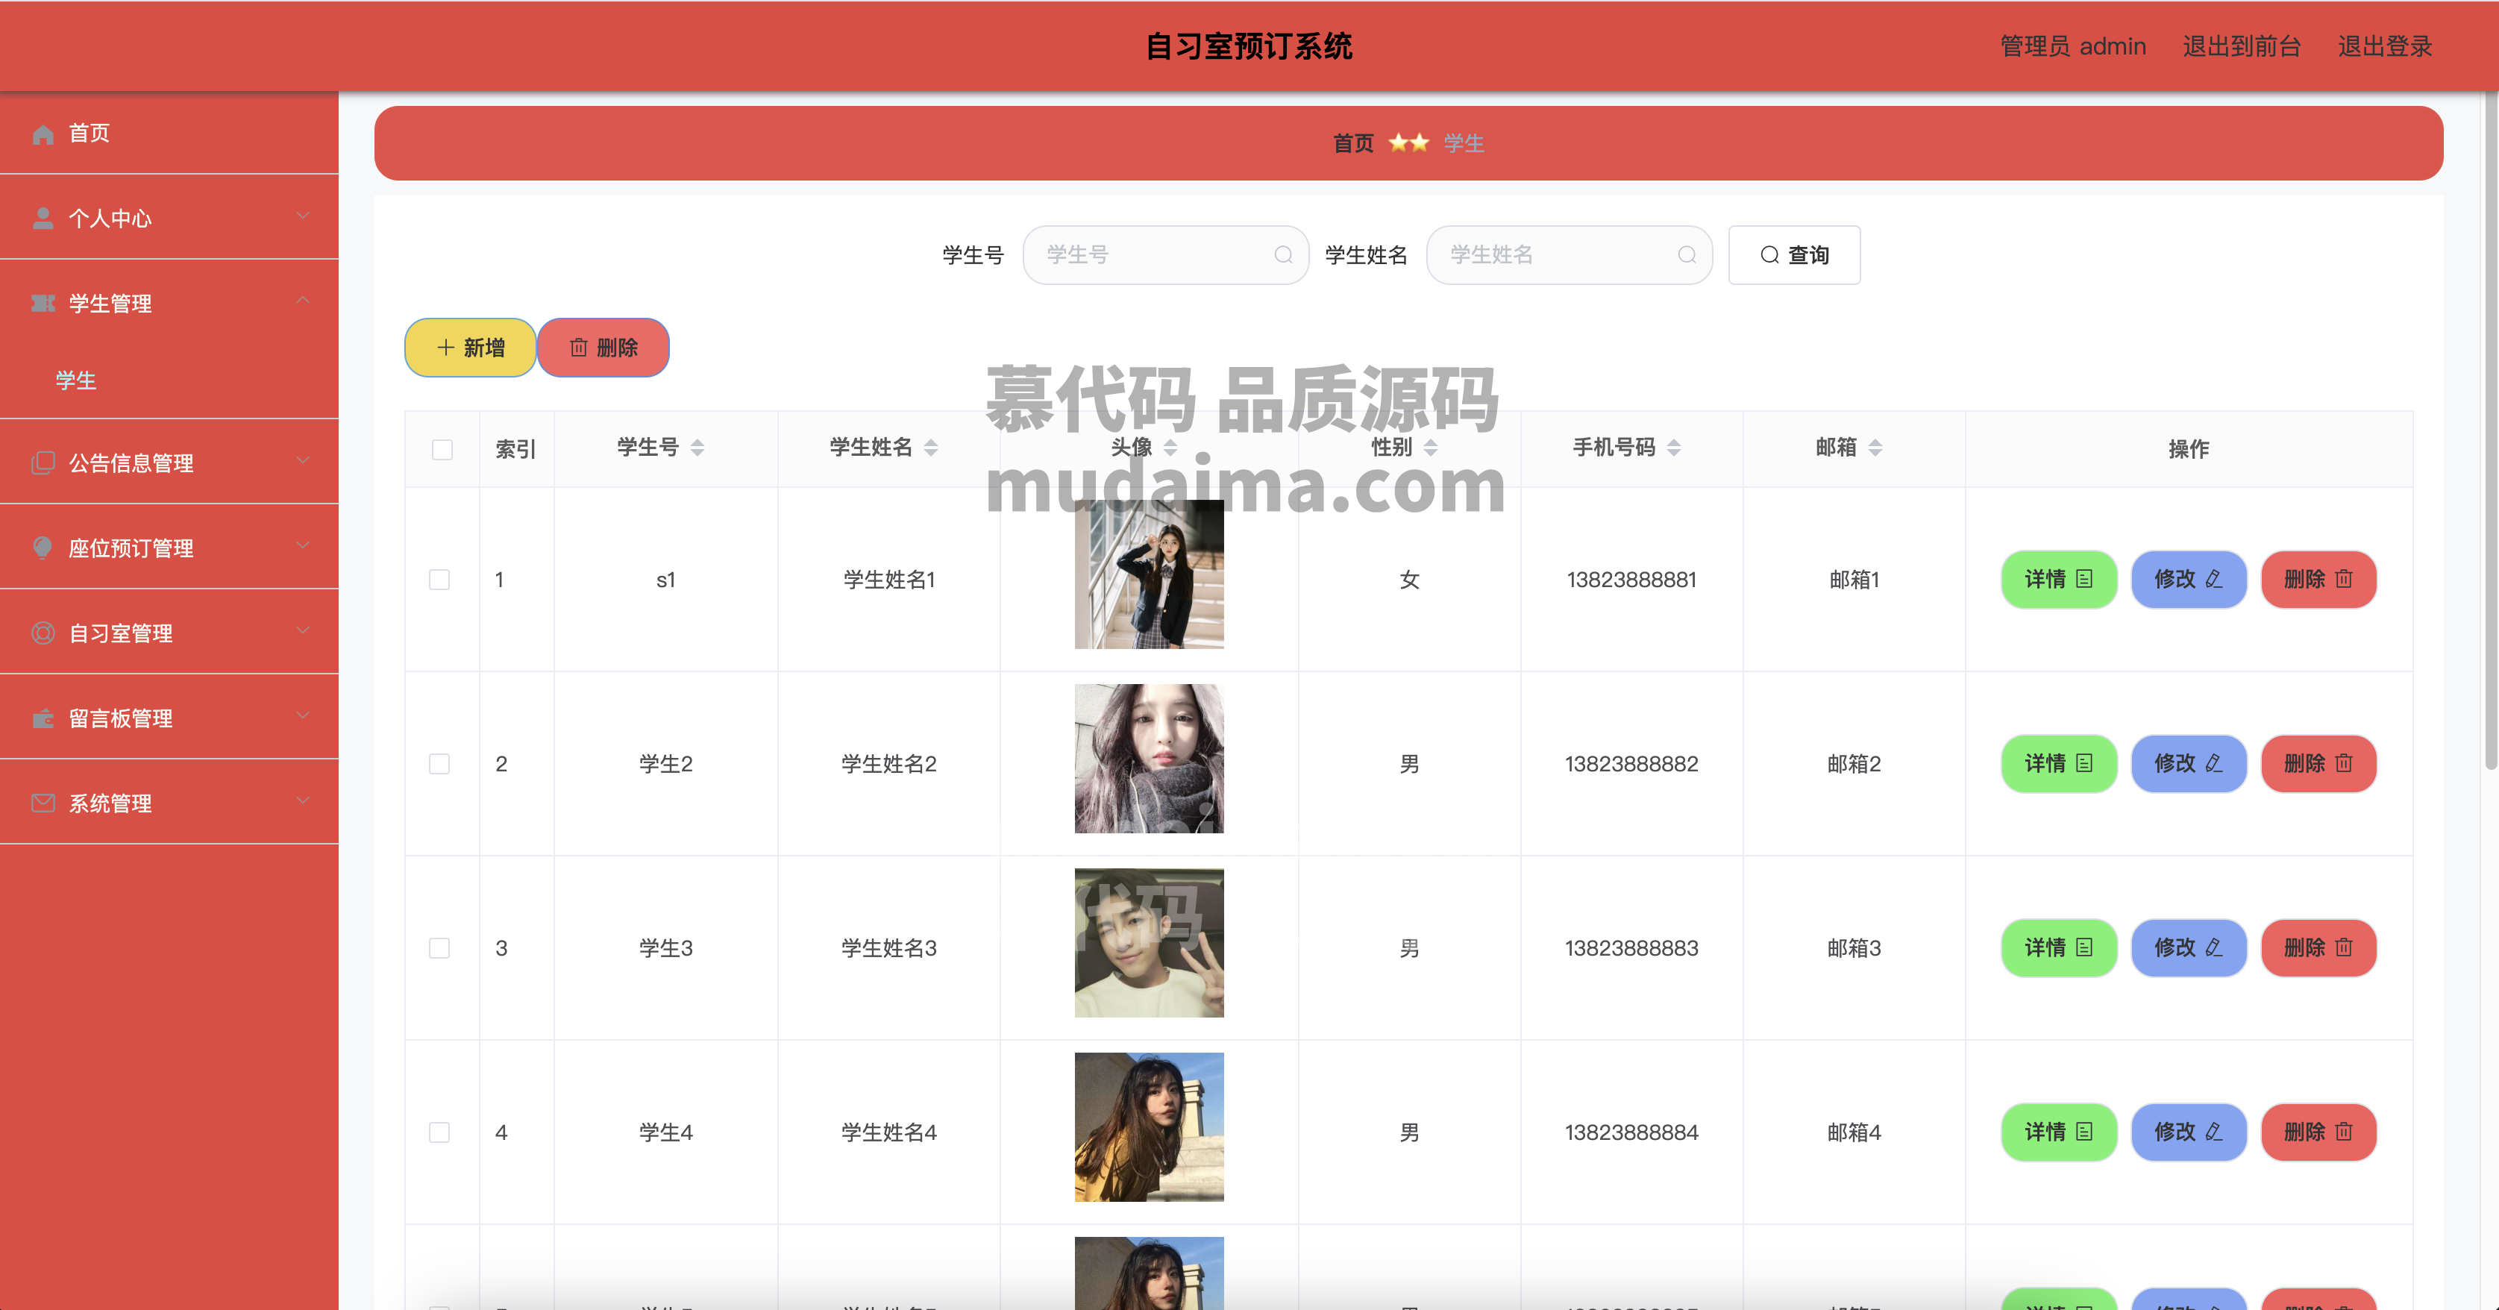Click the sort arrows on 学生号 column
This screenshot has width=2499, height=1310.
(697, 448)
